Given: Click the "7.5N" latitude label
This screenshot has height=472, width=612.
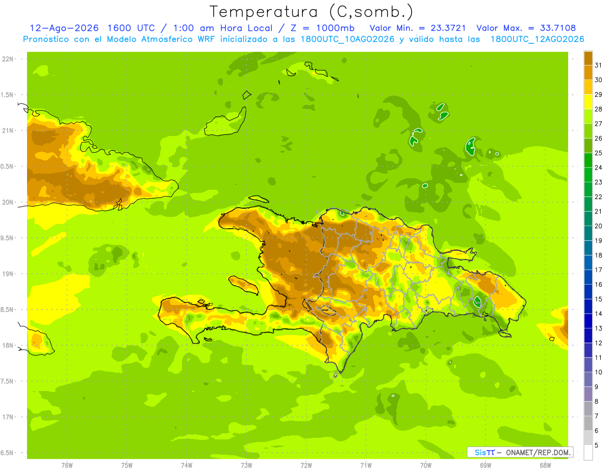Looking at the screenshot, I should pyautogui.click(x=8, y=381).
